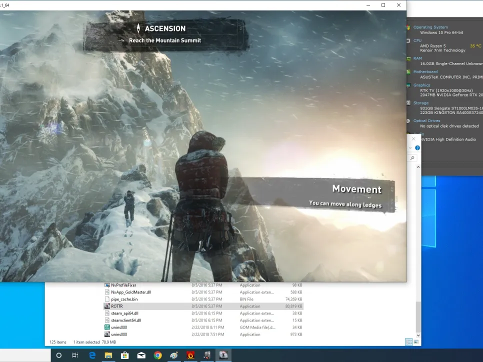Screen dimensions: 483x362
Task: Open RAM section link in Speccy
Action: click(417, 58)
